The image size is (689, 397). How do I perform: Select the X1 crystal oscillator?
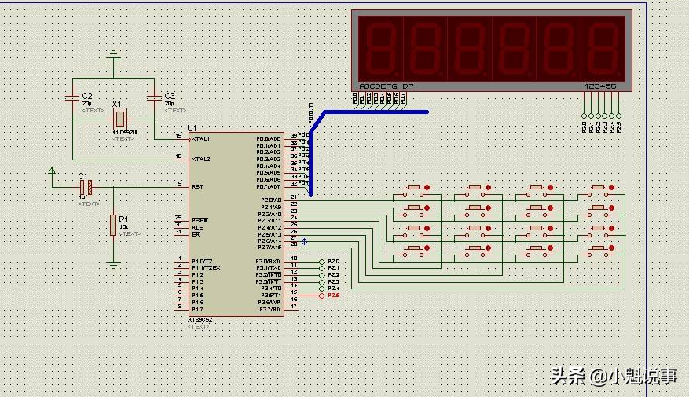point(119,119)
